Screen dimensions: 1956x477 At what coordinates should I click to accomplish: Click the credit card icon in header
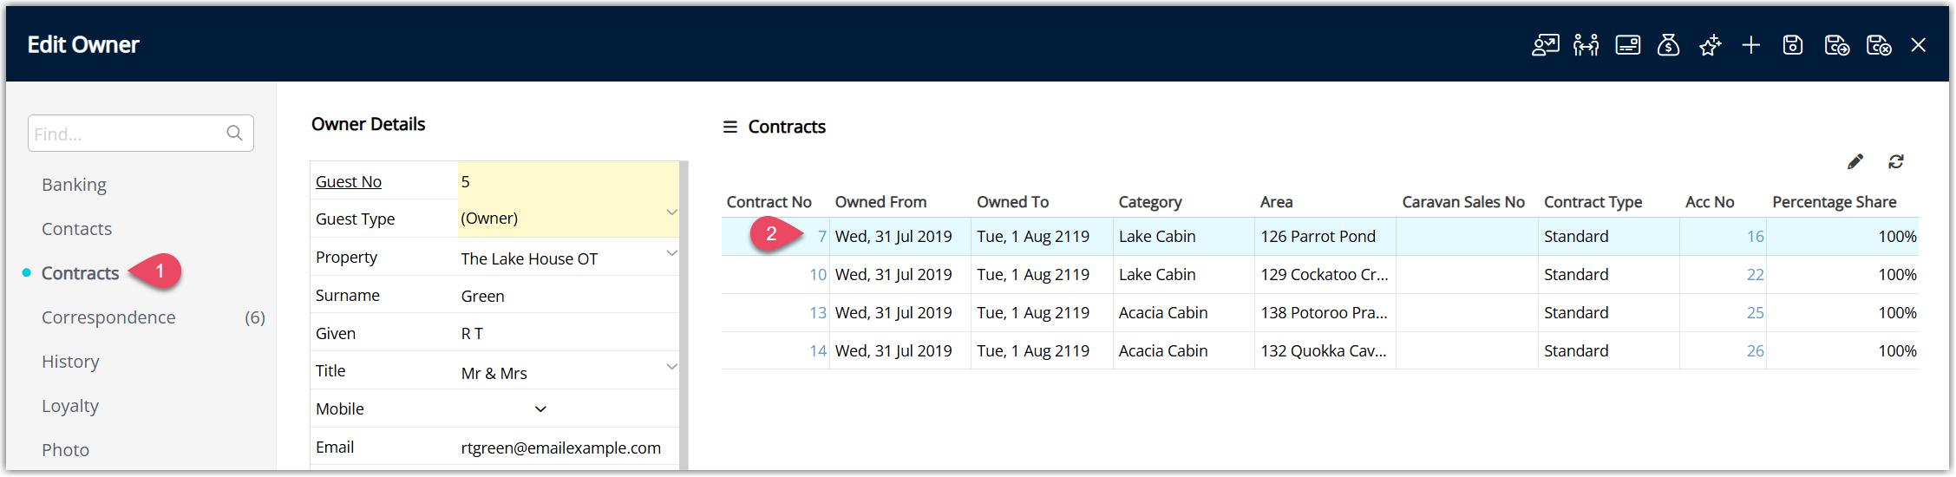click(1627, 45)
